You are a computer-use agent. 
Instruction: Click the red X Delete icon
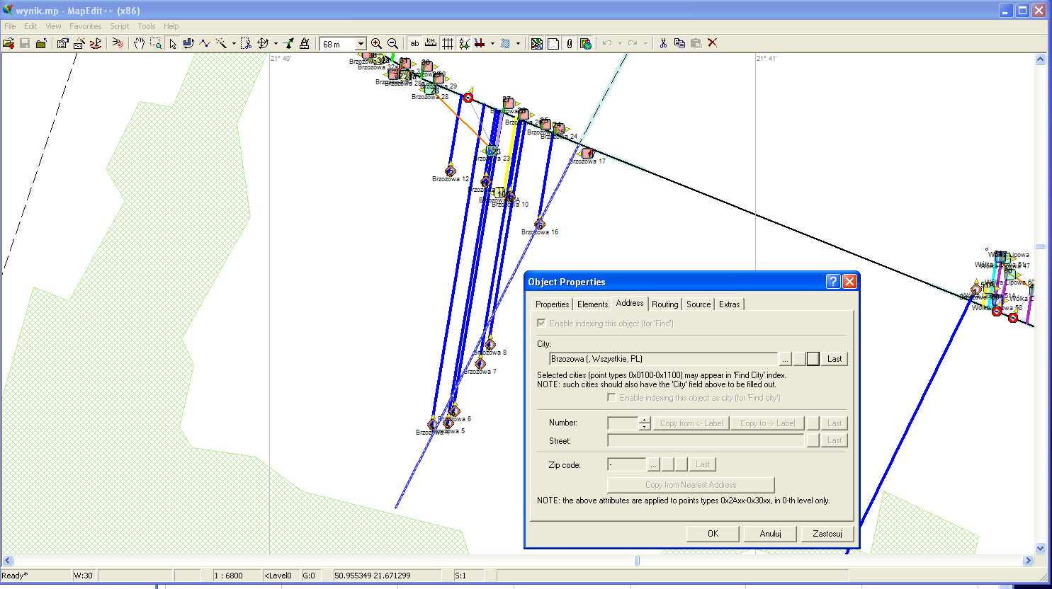713,43
